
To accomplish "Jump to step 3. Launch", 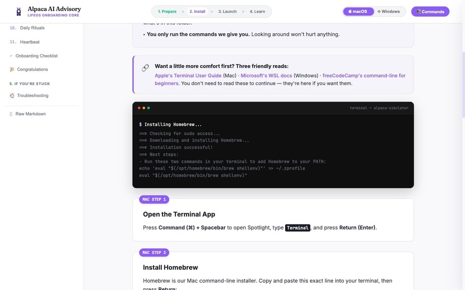I will coord(228,12).
